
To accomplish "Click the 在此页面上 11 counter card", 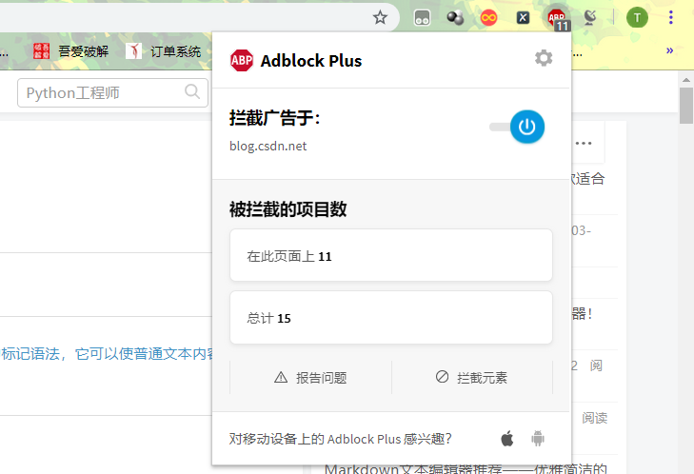I will coord(391,255).
